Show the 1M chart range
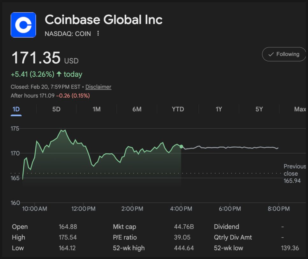 [x=97, y=109]
